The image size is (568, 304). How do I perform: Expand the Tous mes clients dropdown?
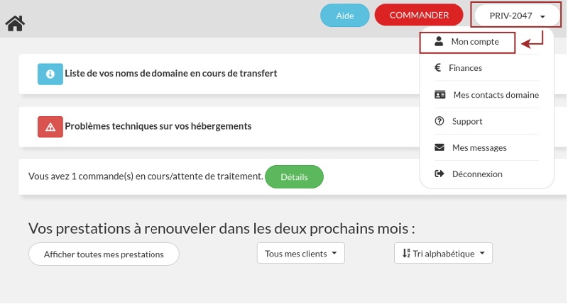pos(300,254)
